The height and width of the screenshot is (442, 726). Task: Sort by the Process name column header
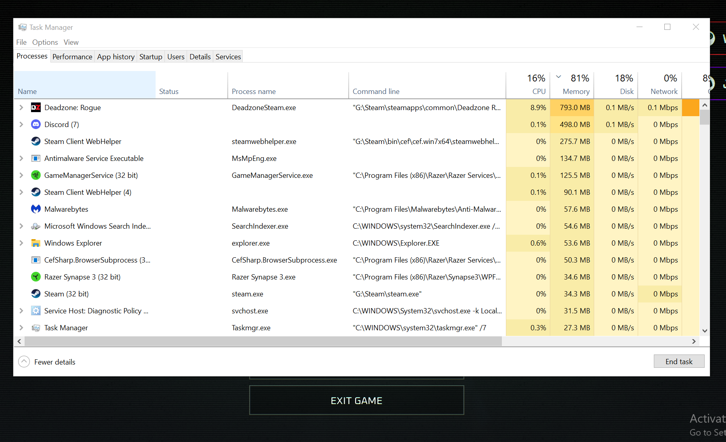point(288,85)
